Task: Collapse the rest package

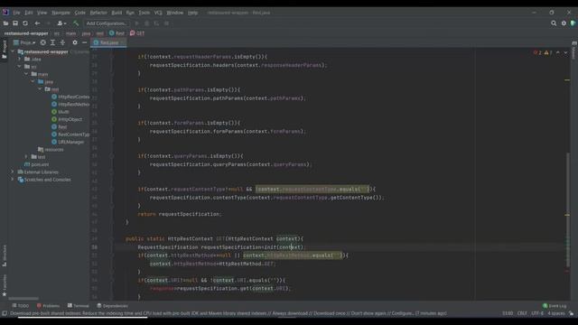Action: [40, 89]
